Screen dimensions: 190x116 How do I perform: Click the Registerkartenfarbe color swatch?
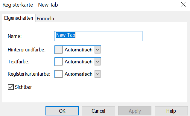pyautogui.click(x=59, y=74)
